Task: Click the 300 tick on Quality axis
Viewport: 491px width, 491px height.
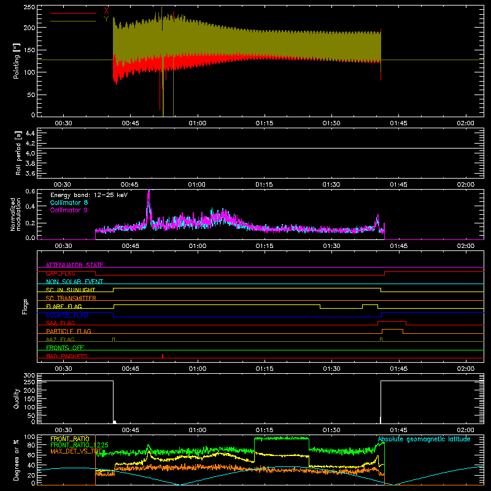Action: (29, 376)
